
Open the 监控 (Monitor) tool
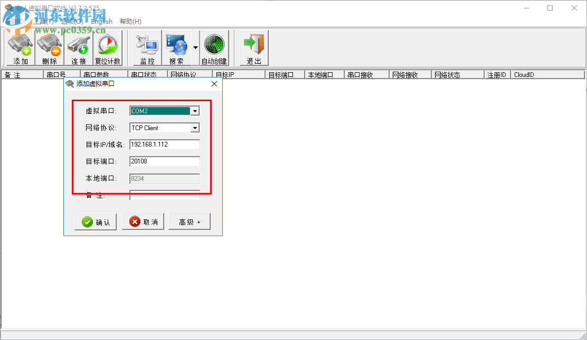click(146, 47)
